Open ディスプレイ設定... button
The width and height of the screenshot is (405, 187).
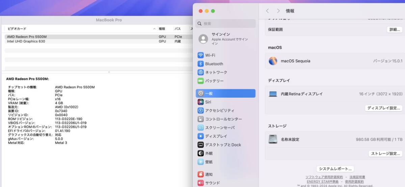(x=384, y=108)
